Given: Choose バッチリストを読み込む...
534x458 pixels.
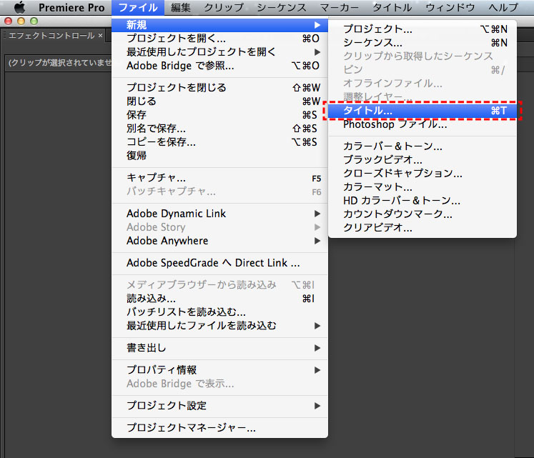Looking at the screenshot, I should coord(219,313).
